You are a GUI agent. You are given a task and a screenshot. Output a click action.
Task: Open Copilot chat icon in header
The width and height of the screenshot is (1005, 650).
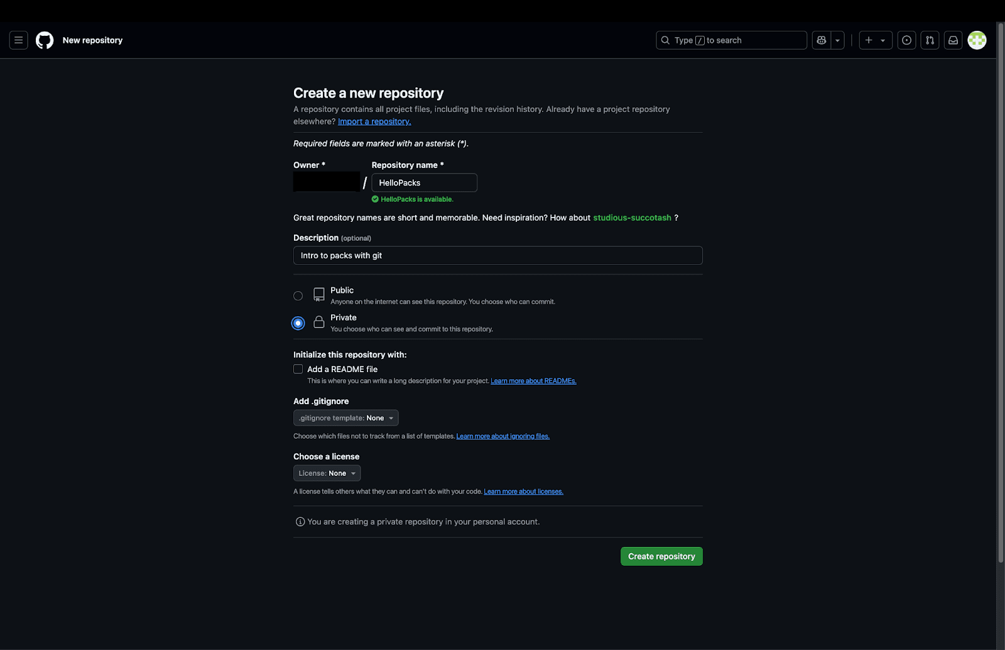pos(821,40)
